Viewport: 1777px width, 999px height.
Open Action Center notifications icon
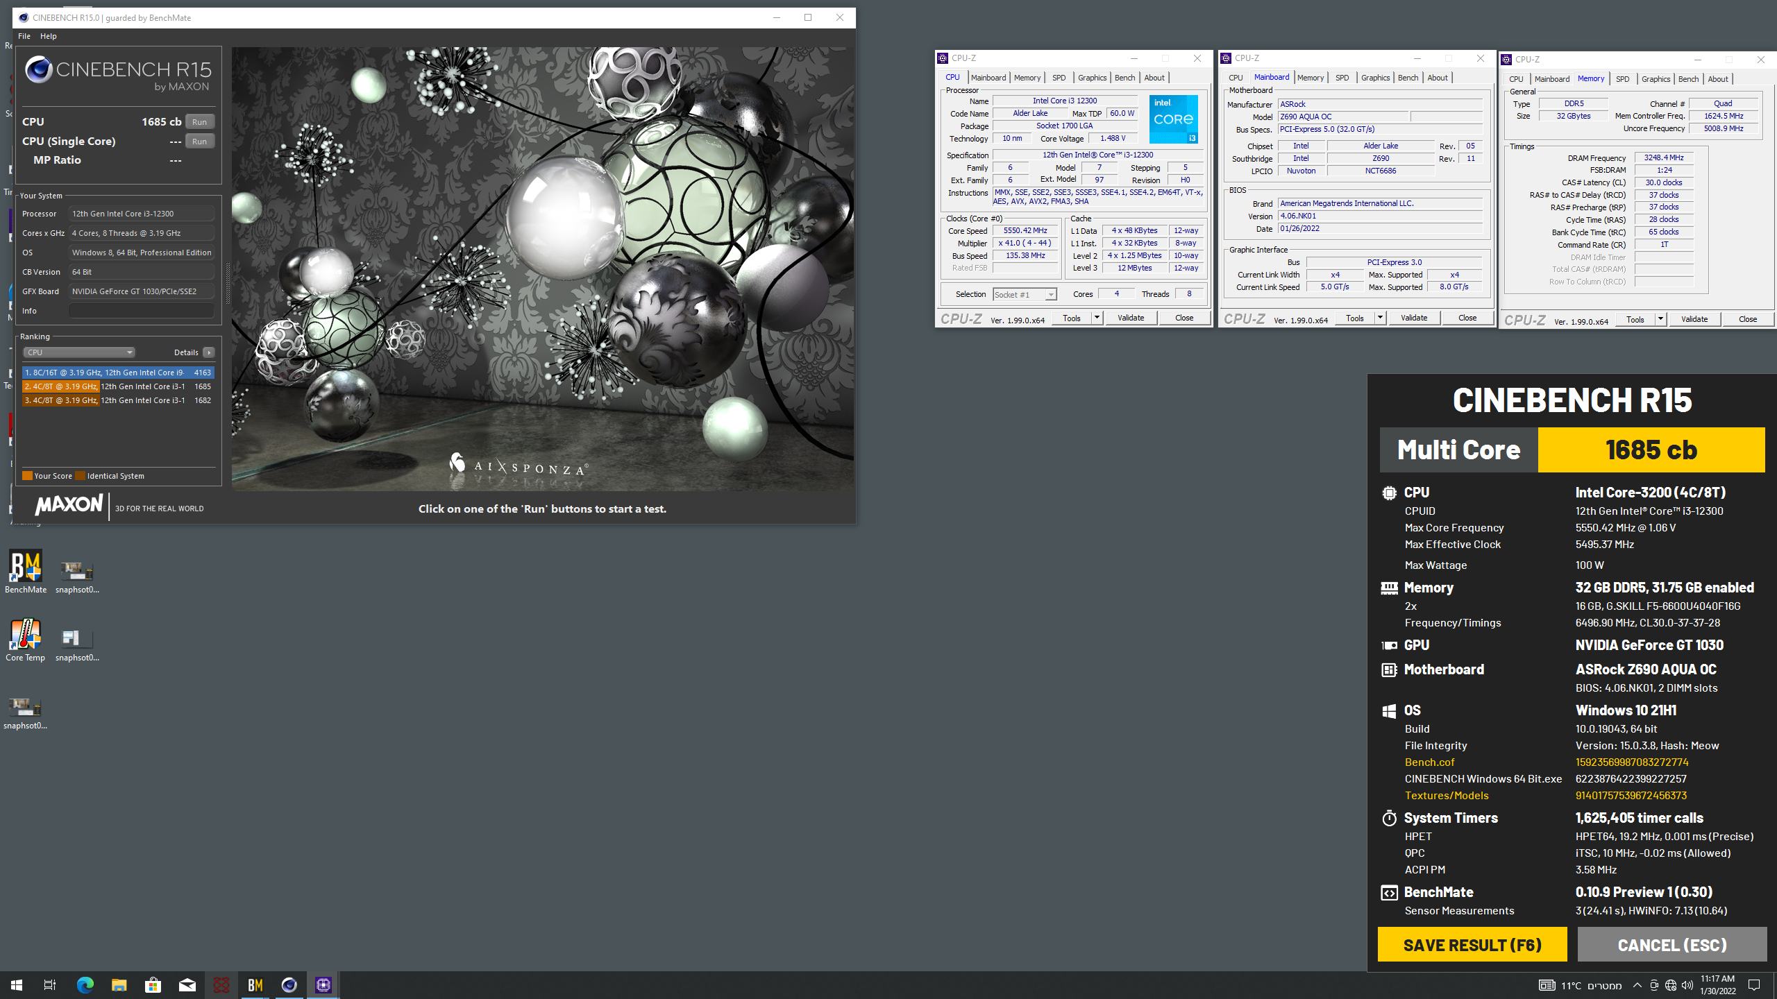pyautogui.click(x=1754, y=985)
